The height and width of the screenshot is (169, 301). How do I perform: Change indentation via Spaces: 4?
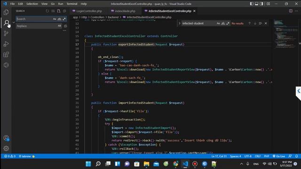click(236, 156)
